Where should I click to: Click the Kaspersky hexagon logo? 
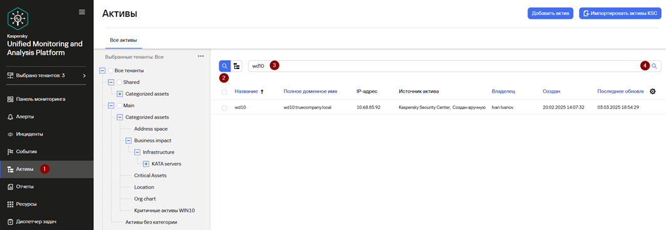pos(18,19)
